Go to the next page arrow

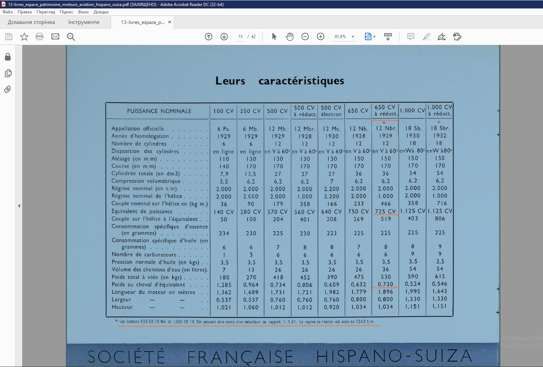[x=224, y=37]
